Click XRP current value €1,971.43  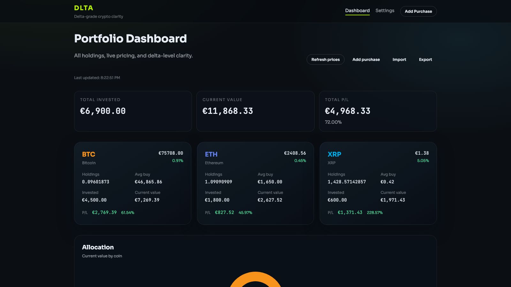click(393, 200)
